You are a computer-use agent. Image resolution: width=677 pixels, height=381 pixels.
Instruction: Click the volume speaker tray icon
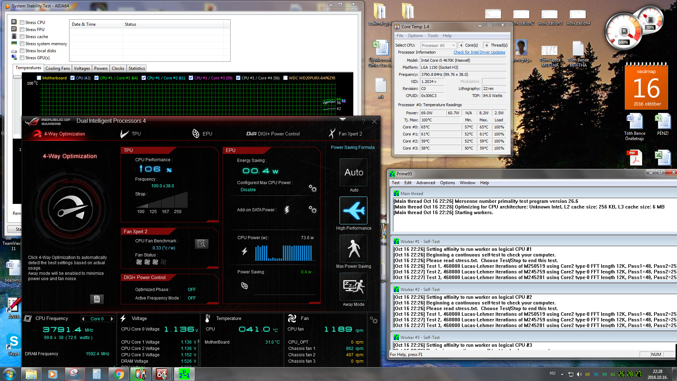click(579, 374)
